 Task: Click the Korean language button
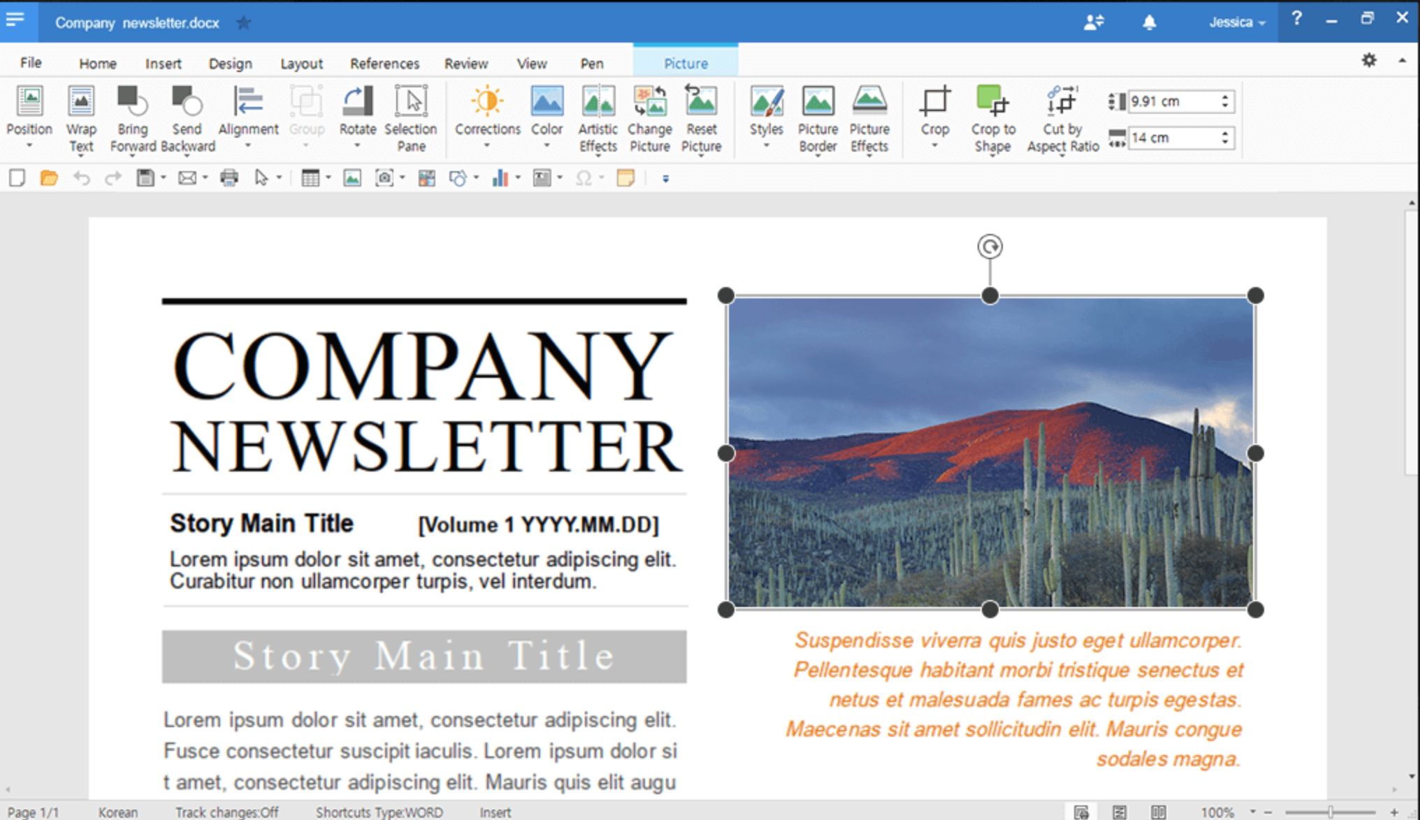(x=118, y=812)
